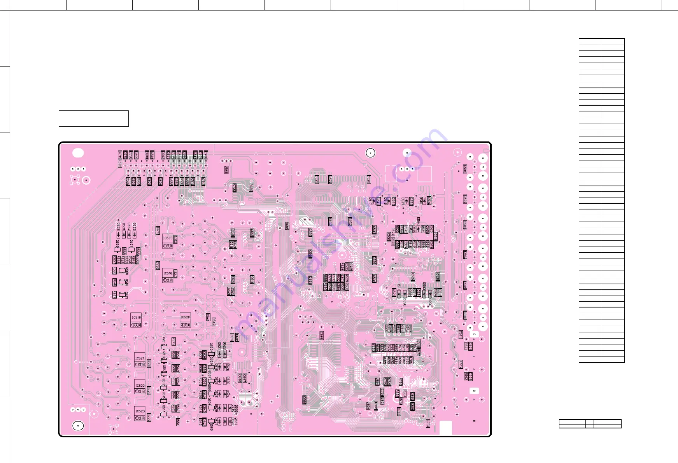Click the R542 resistor label

click(x=214, y=322)
